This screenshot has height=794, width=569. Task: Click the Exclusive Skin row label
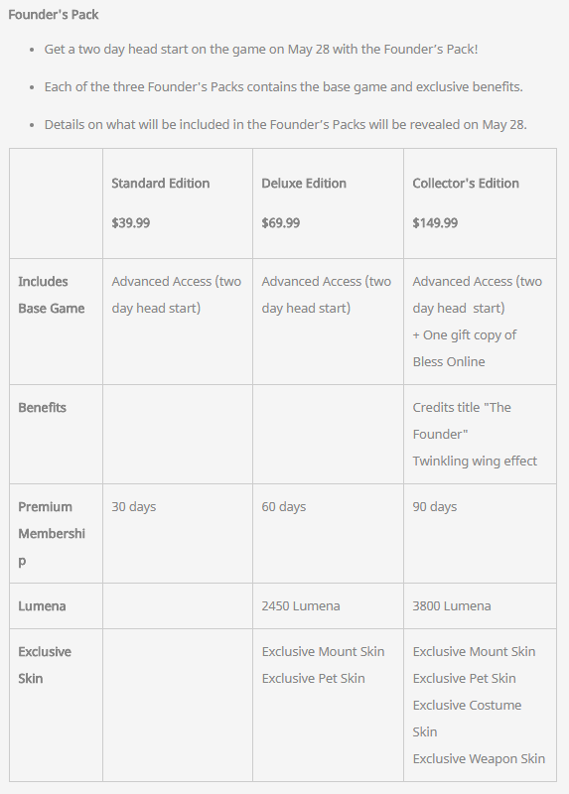point(45,665)
